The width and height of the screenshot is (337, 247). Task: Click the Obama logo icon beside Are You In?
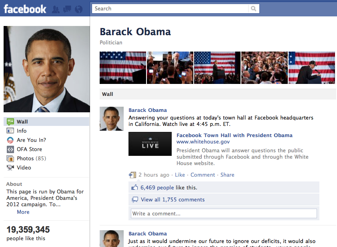pos(10,140)
